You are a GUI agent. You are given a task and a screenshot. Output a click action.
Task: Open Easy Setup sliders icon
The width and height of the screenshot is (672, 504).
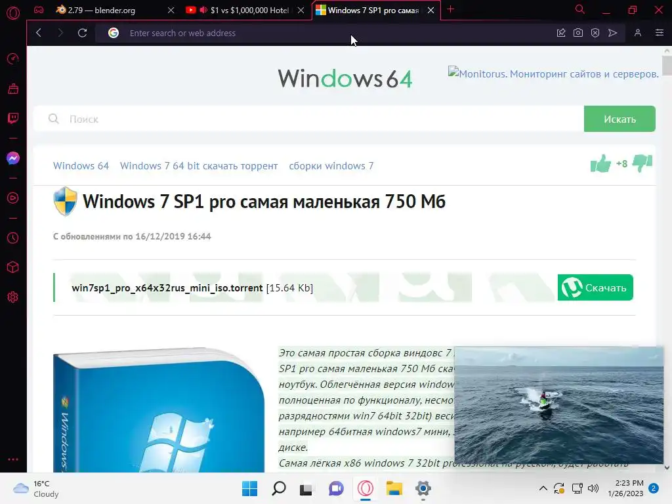(x=660, y=33)
